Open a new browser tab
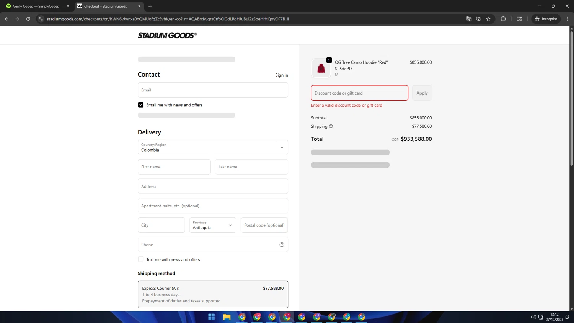The width and height of the screenshot is (574, 323). click(x=150, y=6)
